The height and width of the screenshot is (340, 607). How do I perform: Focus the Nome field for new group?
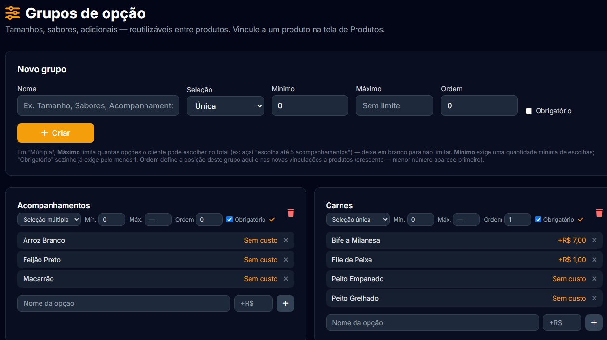(x=98, y=105)
